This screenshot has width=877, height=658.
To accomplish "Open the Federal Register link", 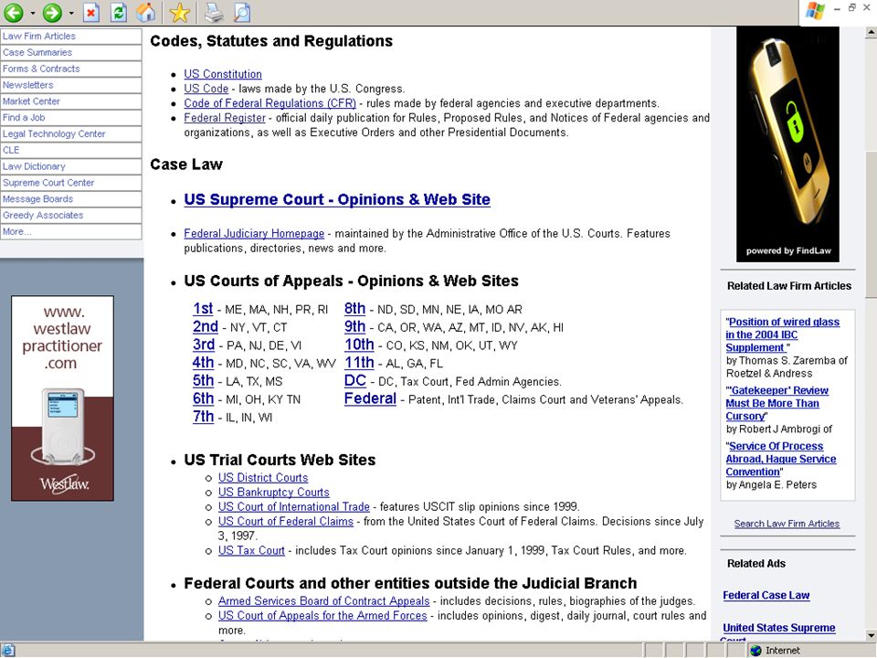I will point(225,118).
